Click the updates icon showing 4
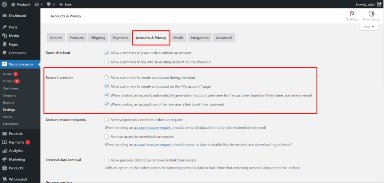384x183 pixels. pyautogui.click(x=37, y=4)
